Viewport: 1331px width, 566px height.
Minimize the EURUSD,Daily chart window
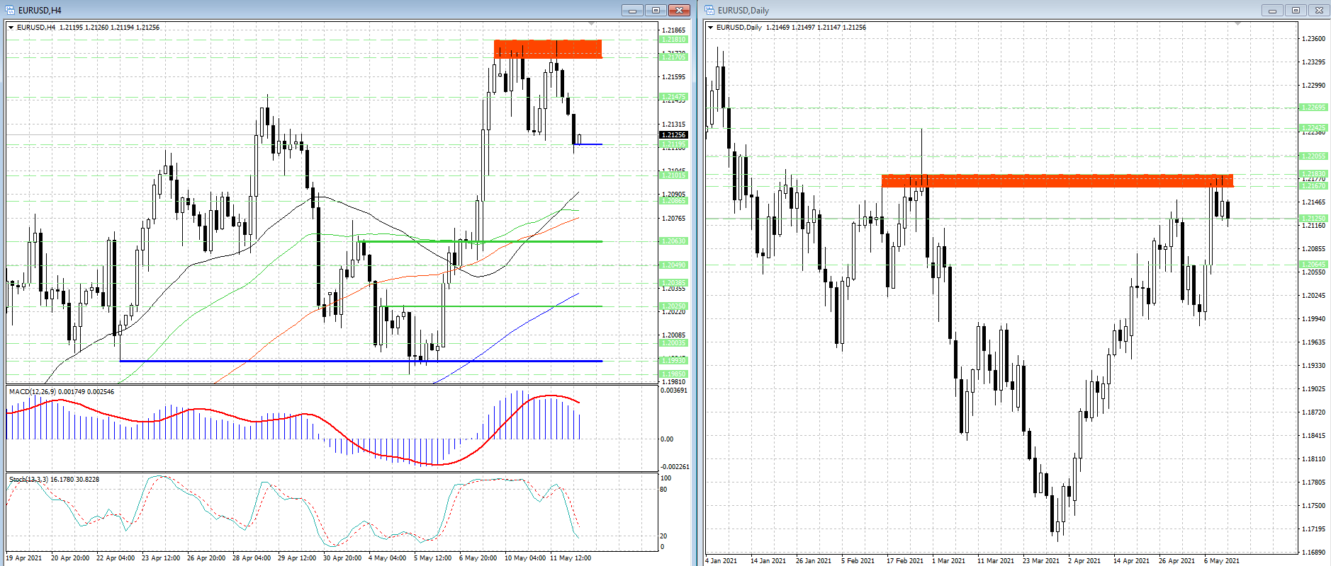click(1272, 10)
